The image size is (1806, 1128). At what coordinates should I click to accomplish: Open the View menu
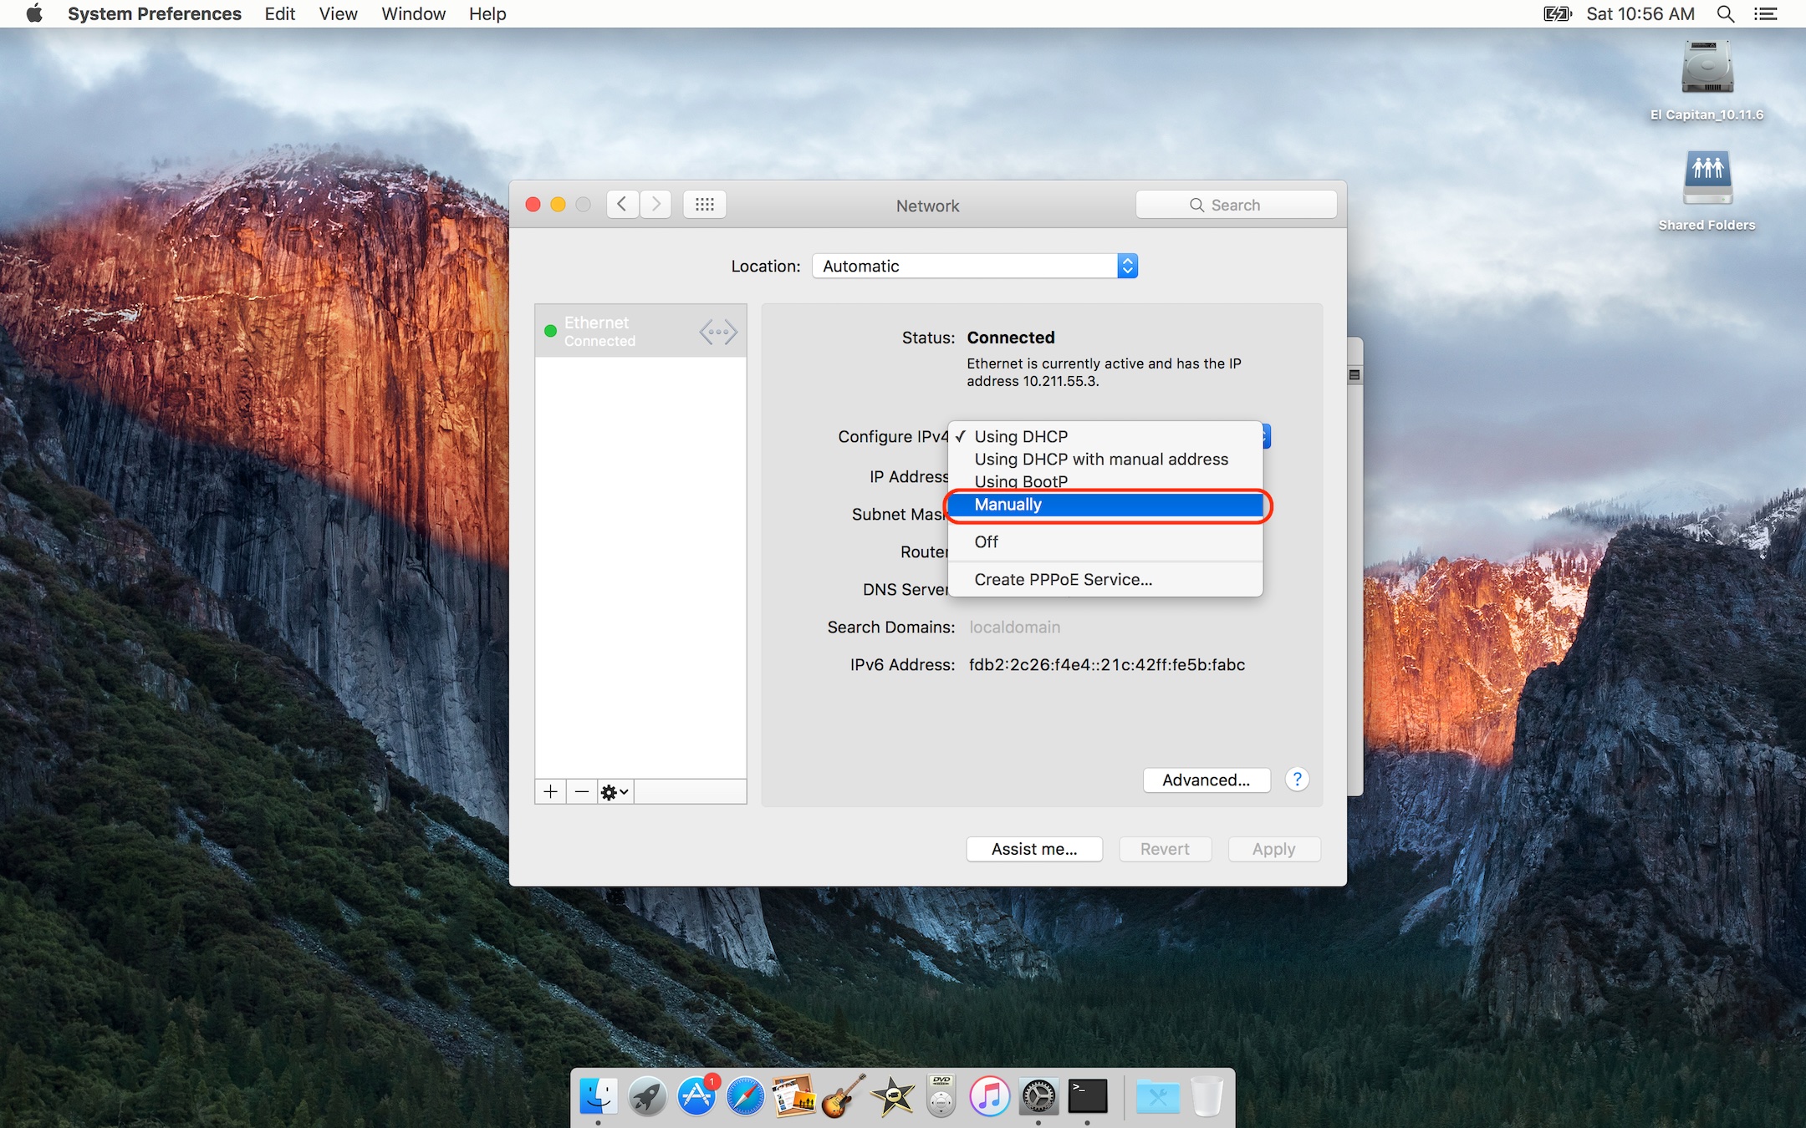338,13
